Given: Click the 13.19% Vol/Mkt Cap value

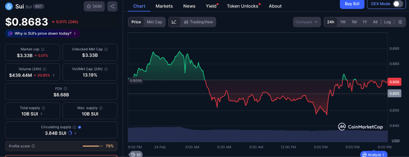Looking at the screenshot, I should point(90,75).
